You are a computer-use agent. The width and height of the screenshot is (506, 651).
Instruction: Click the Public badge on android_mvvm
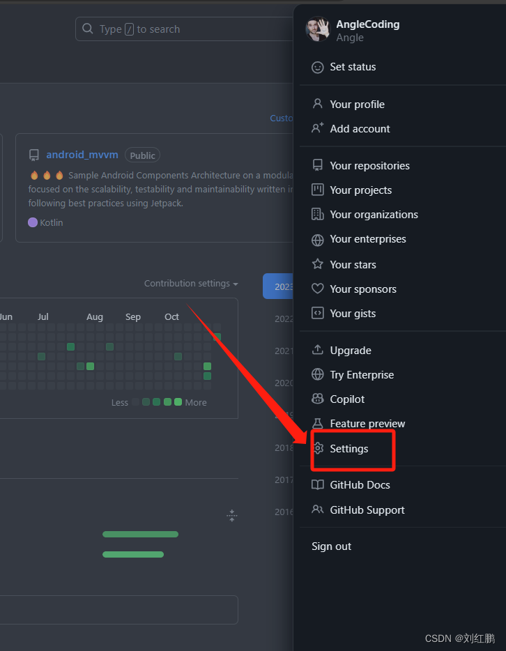[x=142, y=155]
